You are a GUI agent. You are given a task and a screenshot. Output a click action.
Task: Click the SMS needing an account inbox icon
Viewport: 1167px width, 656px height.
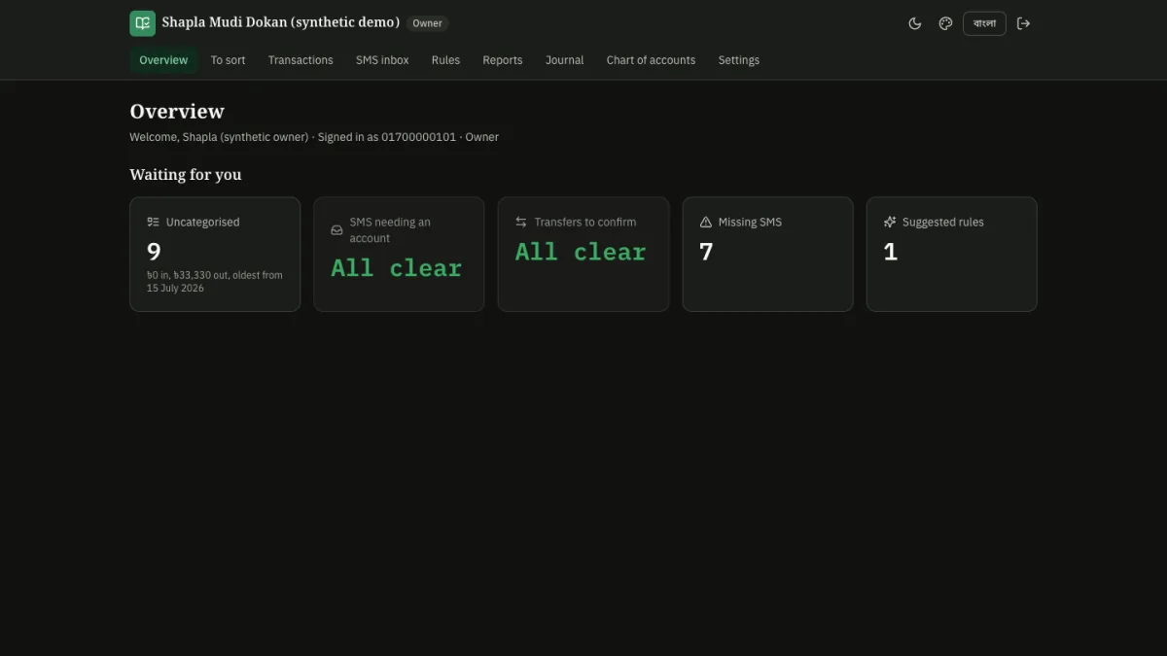click(336, 230)
